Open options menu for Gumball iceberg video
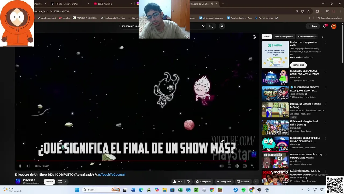This screenshot has width=344, height=194. [325, 138]
